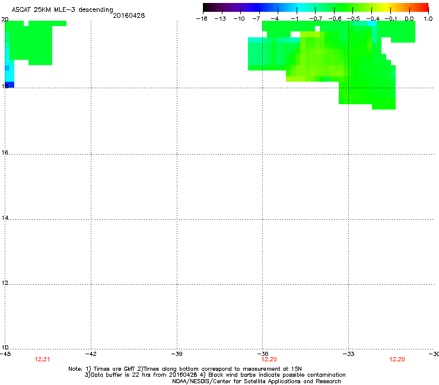Click the red 12:21 pass time
This screenshot has width=439, height=385.
click(x=42, y=360)
